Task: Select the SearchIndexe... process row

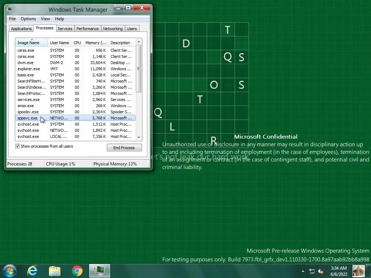Action: (x=75, y=87)
